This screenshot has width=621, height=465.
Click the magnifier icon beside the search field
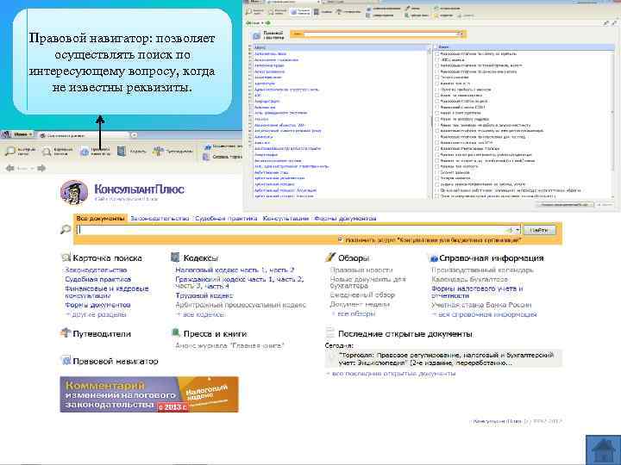[x=66, y=229]
